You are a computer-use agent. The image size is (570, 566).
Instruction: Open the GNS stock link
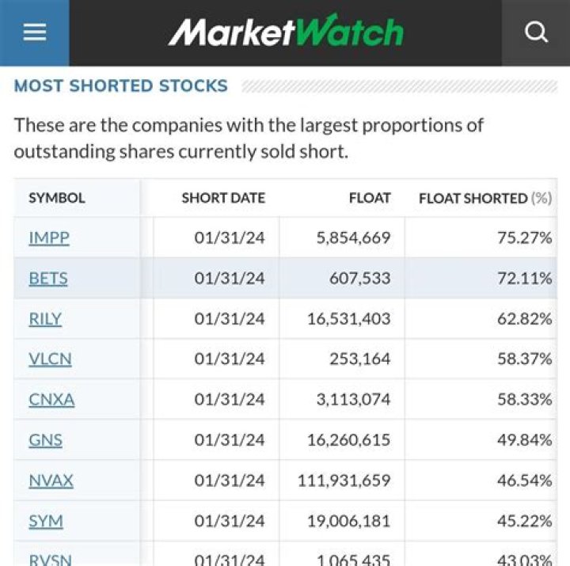click(45, 440)
